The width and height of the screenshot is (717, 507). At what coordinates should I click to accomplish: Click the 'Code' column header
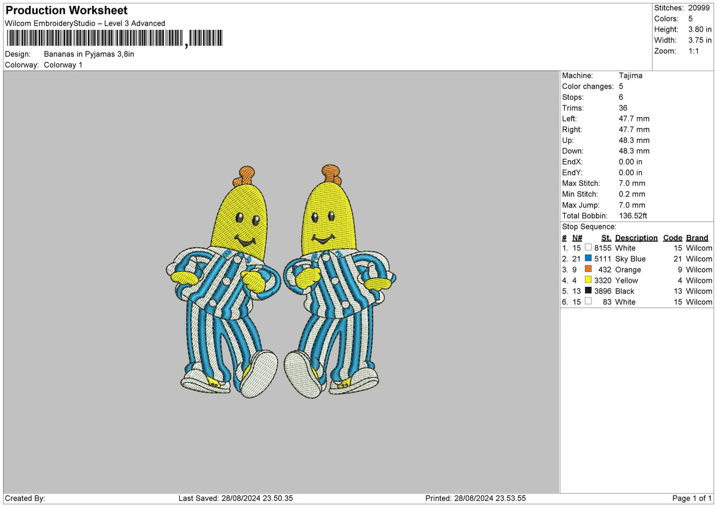tap(672, 237)
